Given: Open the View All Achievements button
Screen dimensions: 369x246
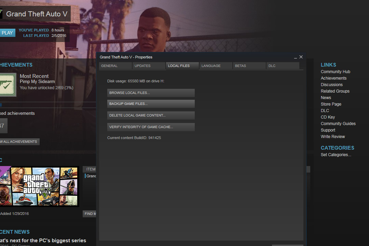Looking at the screenshot, I should (x=19, y=141).
